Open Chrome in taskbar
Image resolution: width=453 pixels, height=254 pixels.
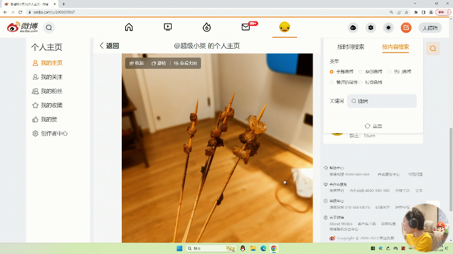click(x=273, y=248)
